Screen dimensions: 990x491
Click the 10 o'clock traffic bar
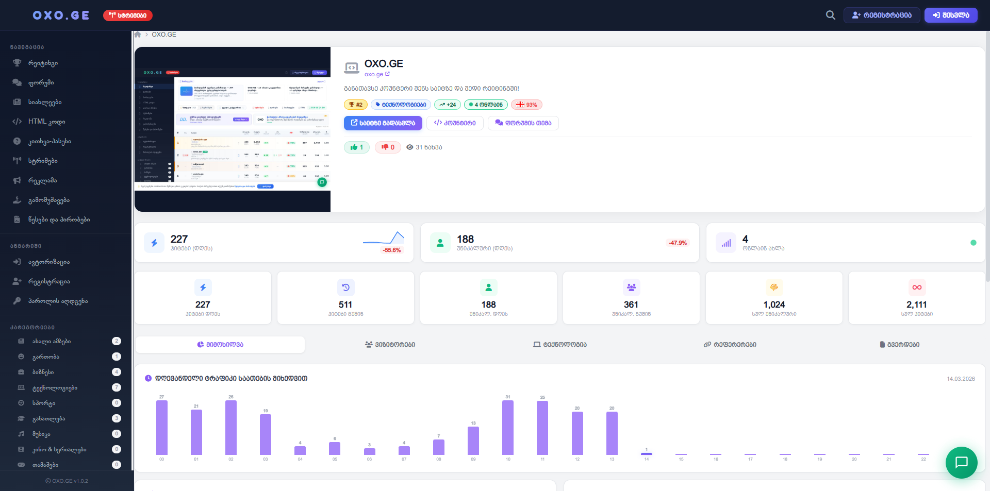(x=508, y=428)
